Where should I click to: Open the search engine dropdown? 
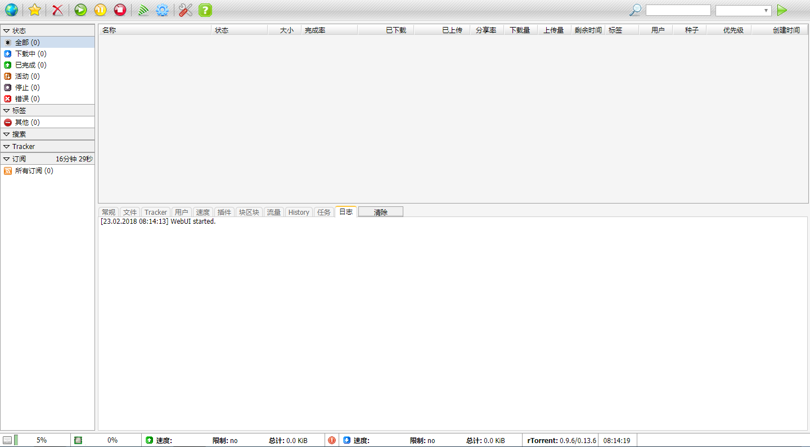pyautogui.click(x=743, y=11)
